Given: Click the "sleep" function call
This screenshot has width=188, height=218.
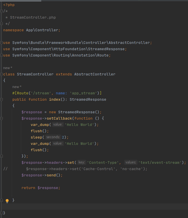Looking at the screenshot, I should coord(36,137).
